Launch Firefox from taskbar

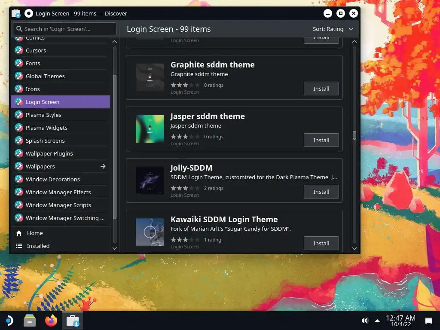coord(51,321)
